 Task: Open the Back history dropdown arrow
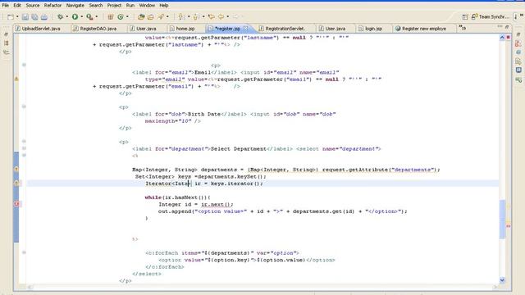[228, 16]
